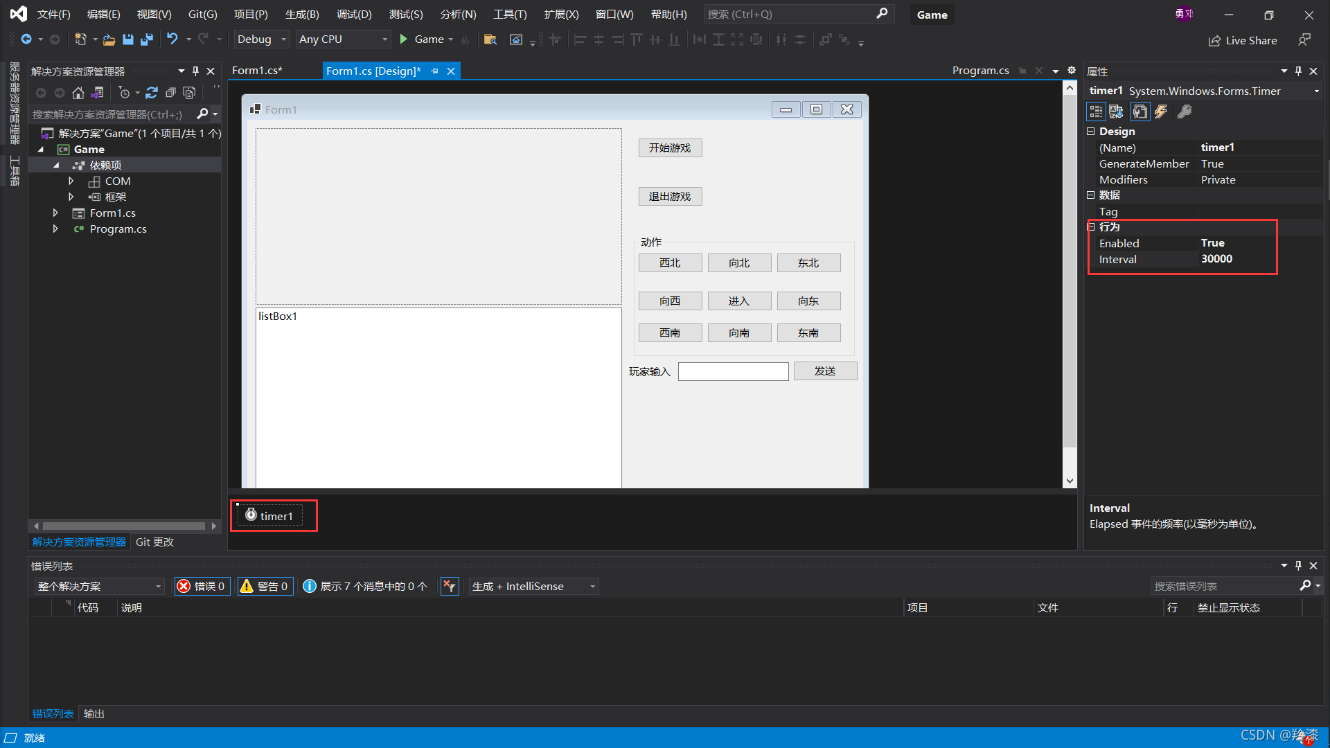This screenshot has width=1330, height=748.
Task: Toggle the 错误 0 errors filter
Action: (x=202, y=587)
